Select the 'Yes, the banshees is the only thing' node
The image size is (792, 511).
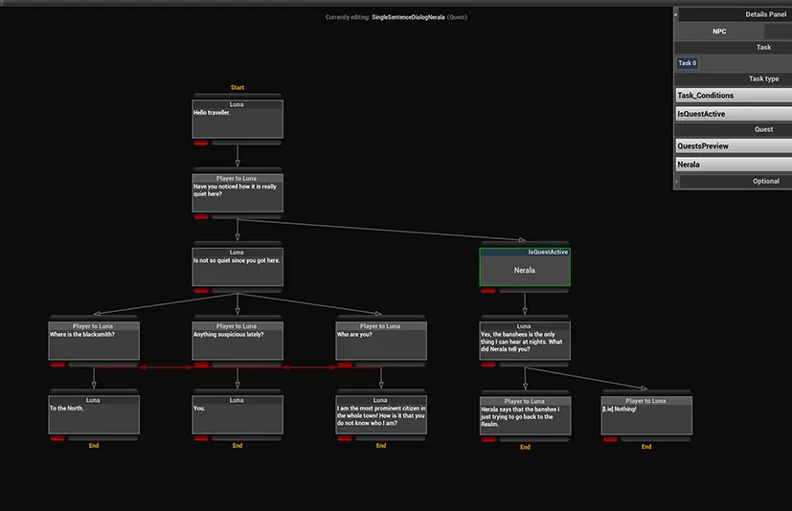[x=525, y=341]
